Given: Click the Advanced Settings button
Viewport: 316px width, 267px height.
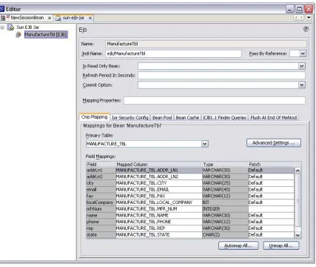Looking at the screenshot, I should (274, 143).
